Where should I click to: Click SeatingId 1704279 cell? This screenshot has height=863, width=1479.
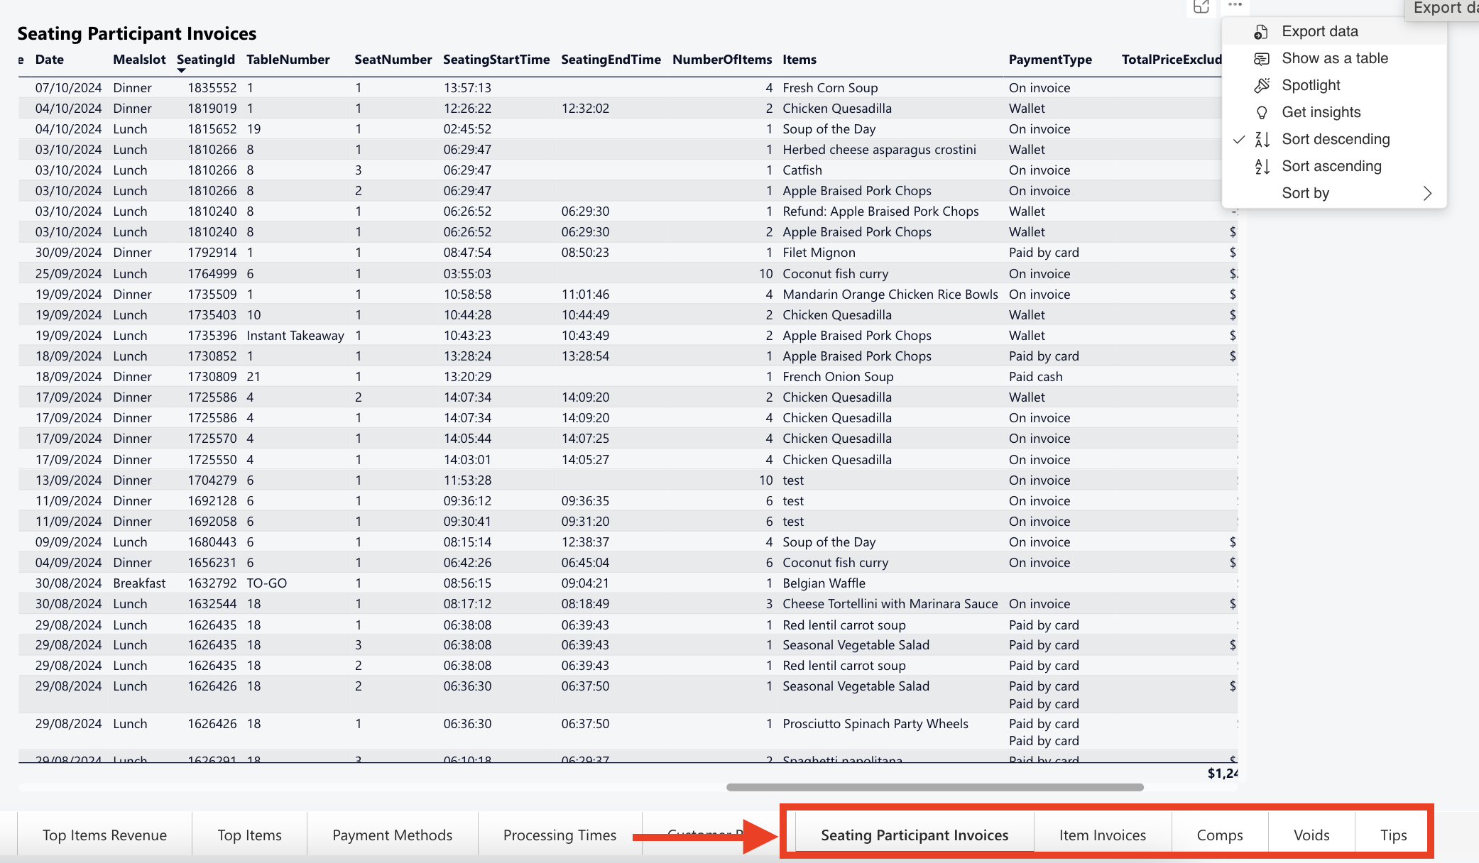pyautogui.click(x=212, y=480)
